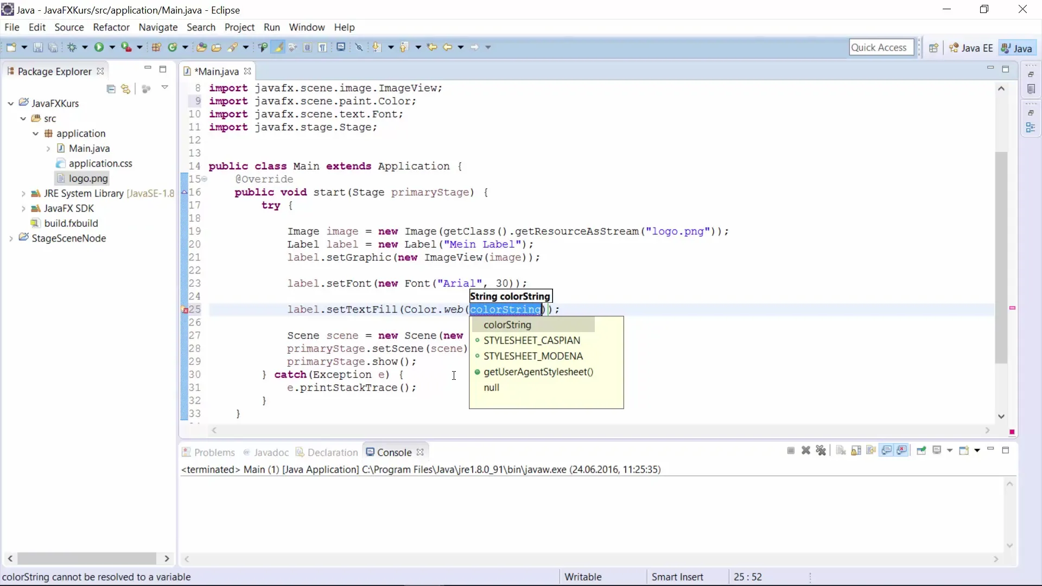Select STYLESHEET_CASPIAN from the proposal list
The image size is (1042, 586).
click(x=532, y=341)
